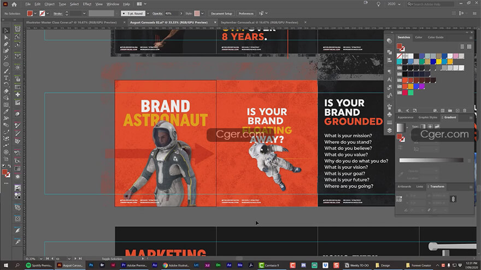
Task: Select the Eraser tool
Action: [6, 91]
